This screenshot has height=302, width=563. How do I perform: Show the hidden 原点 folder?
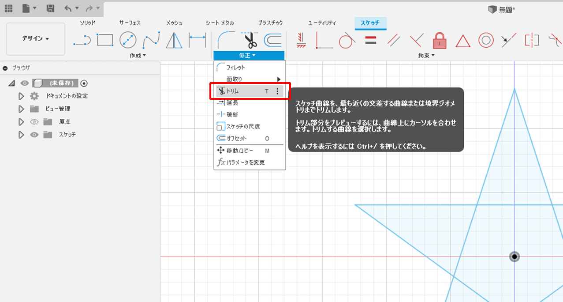(34, 121)
